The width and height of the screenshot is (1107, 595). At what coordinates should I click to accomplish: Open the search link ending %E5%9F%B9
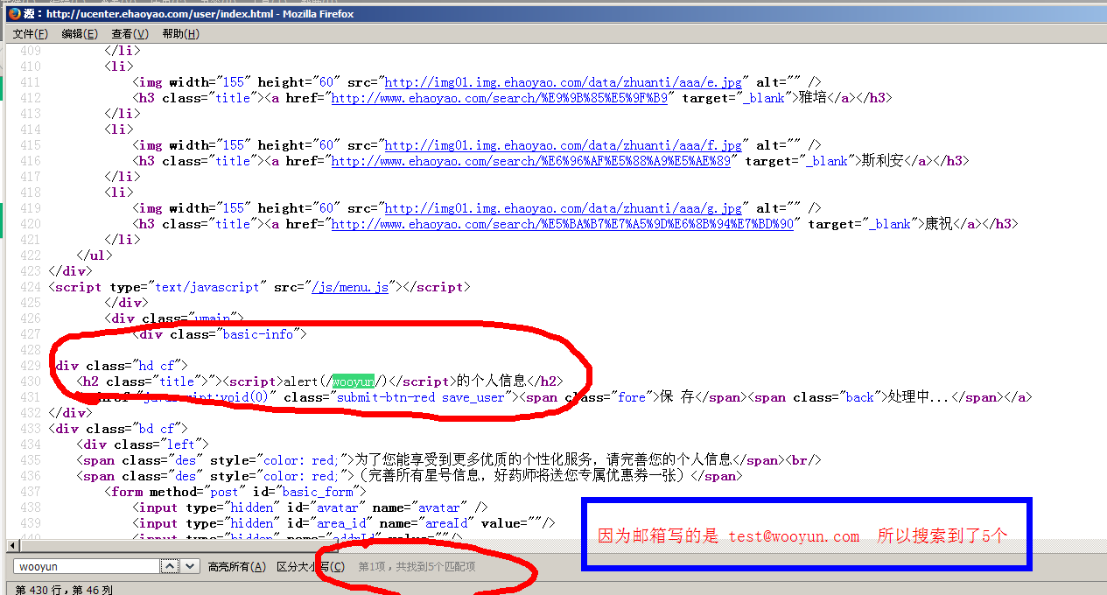click(500, 98)
